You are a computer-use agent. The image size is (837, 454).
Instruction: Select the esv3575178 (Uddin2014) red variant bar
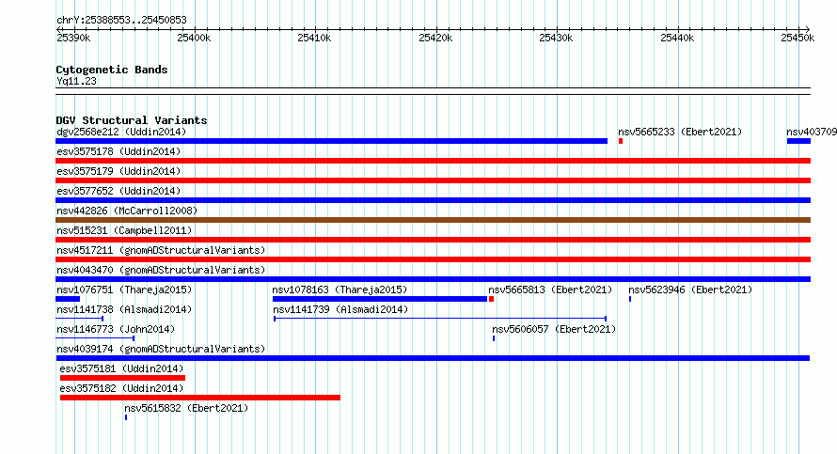(x=433, y=161)
